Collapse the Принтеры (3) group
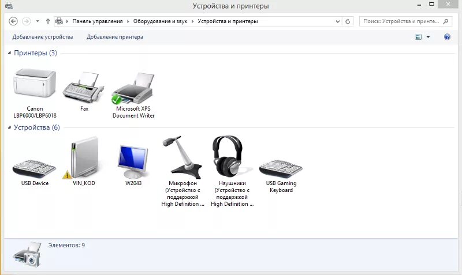The height and width of the screenshot is (275, 462). click(9, 53)
